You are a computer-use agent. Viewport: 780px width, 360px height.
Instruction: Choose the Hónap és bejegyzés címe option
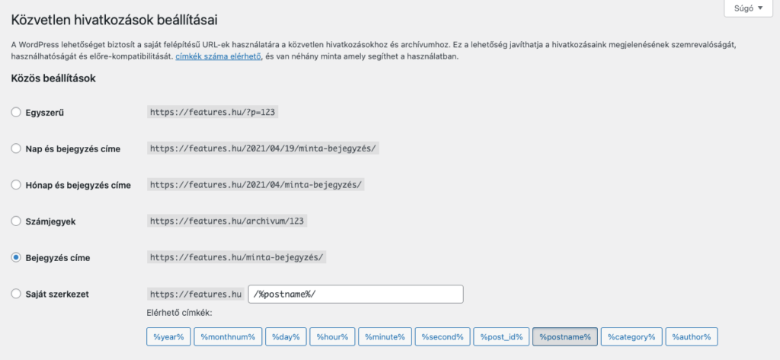pyautogui.click(x=16, y=185)
